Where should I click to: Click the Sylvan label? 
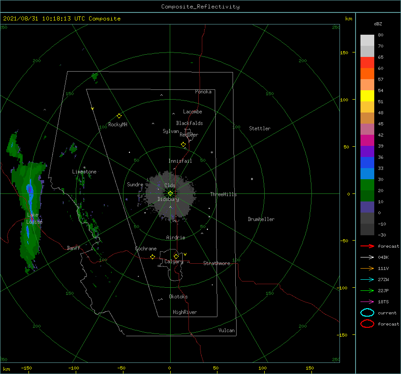[171, 131]
